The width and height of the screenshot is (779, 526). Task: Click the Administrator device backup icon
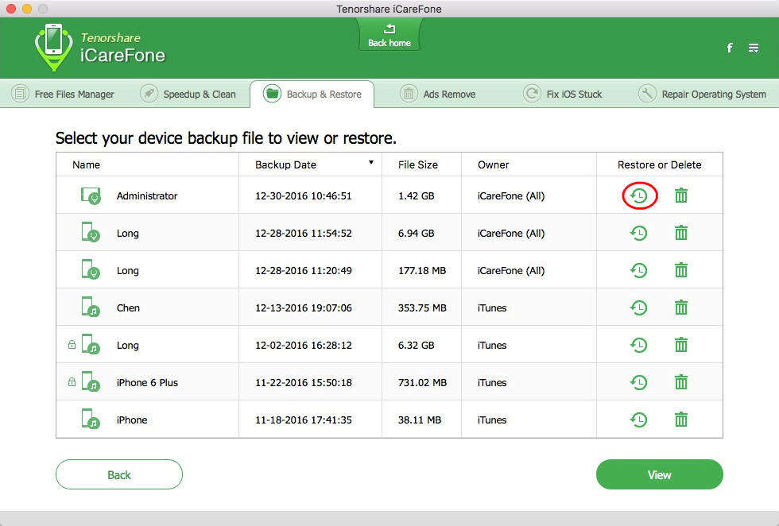(x=91, y=195)
